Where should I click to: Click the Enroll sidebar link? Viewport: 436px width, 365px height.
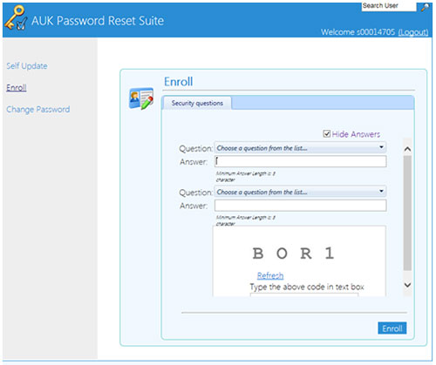(x=17, y=87)
